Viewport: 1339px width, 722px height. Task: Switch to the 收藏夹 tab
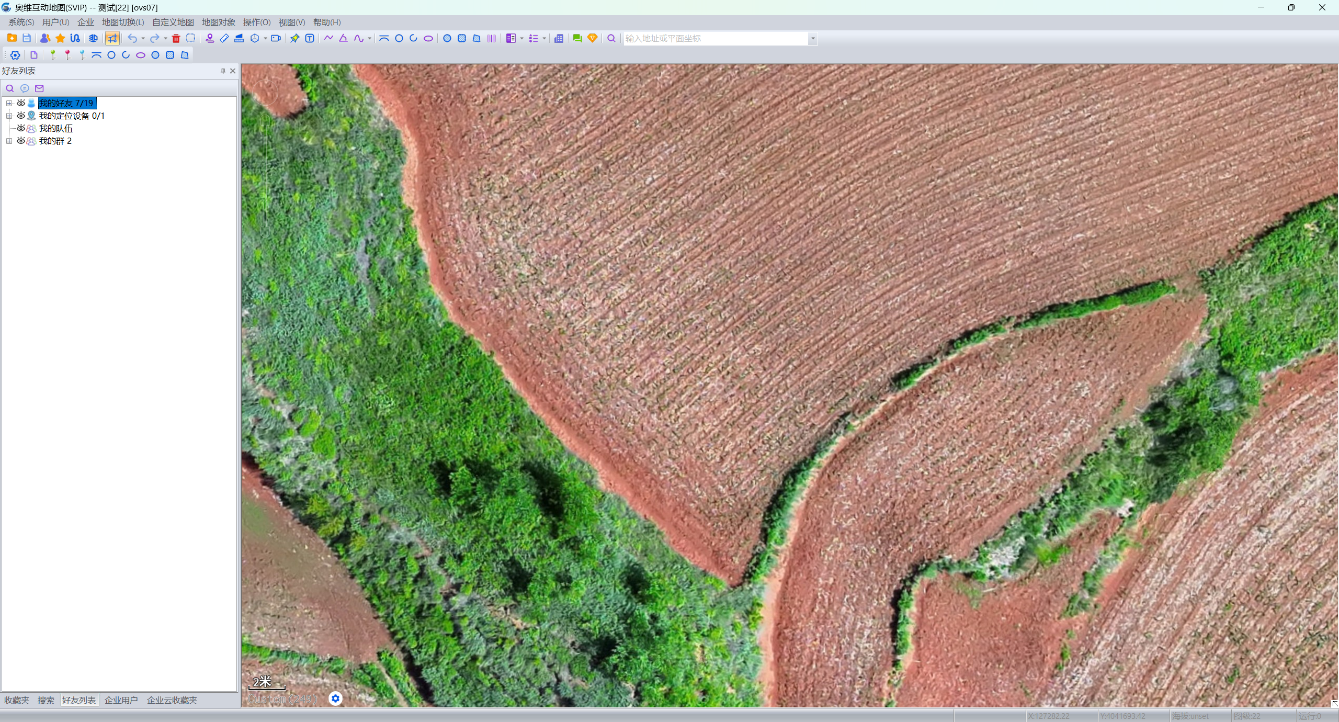(17, 700)
